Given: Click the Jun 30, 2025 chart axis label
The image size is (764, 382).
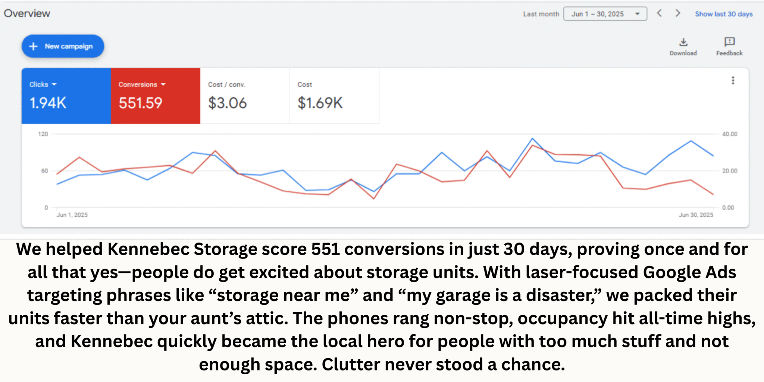Looking at the screenshot, I should [696, 215].
